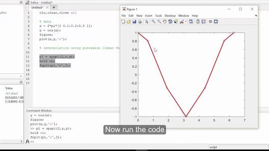The height and width of the screenshot is (151, 269).
Task: Switch to the Untitled* editor tab
Action: click(x=37, y=8)
